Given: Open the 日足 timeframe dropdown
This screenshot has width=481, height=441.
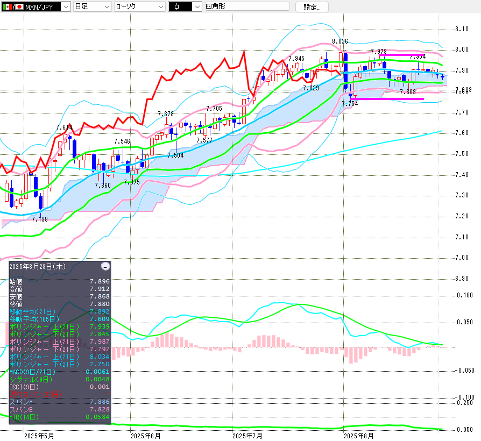Looking at the screenshot, I should 92,6.
